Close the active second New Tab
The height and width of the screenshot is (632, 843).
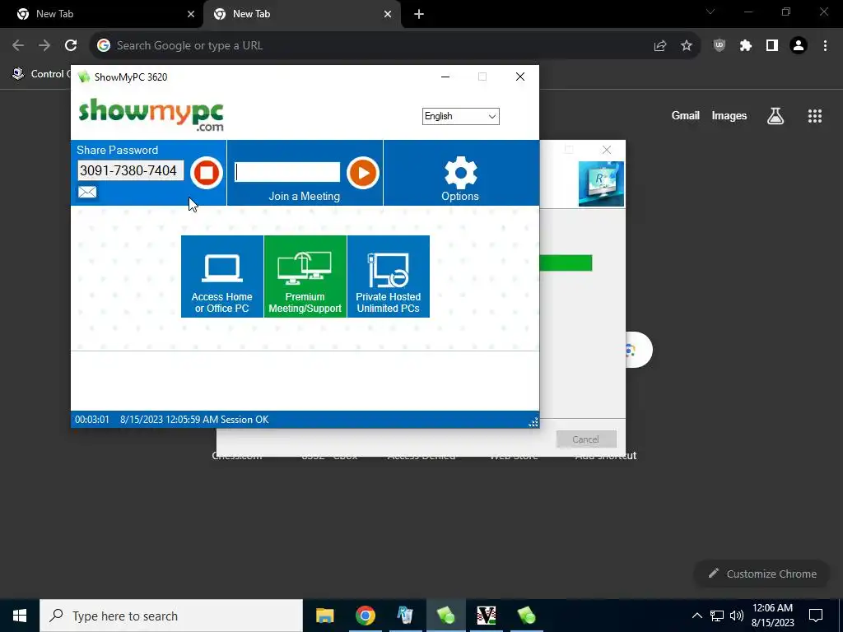tap(388, 15)
